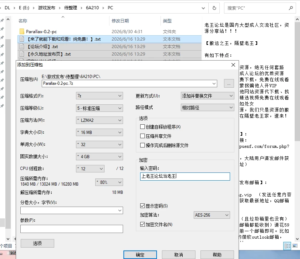Open 加密算法 AES-256 dropdown
The image size is (300, 259).
[212, 215]
